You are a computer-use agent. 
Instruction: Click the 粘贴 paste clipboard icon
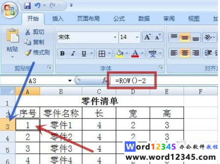point(12,35)
